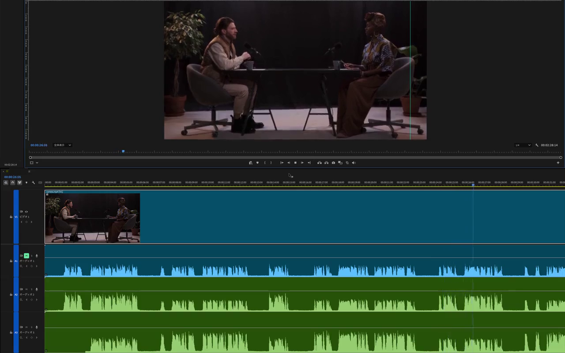The width and height of the screenshot is (565, 353).
Task: Step forward one frame
Action: (x=302, y=163)
